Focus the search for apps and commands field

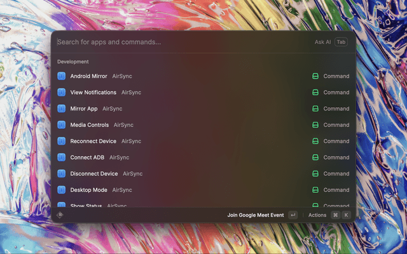point(178,42)
